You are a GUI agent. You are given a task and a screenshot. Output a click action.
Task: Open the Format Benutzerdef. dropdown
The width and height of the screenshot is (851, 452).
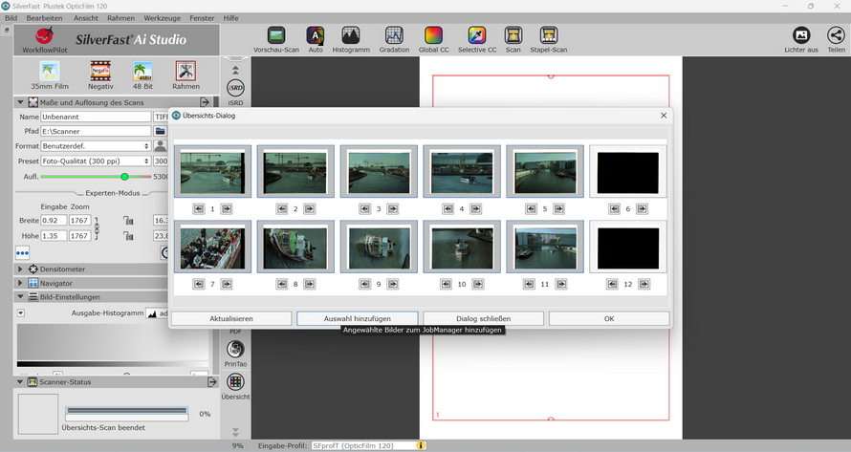point(96,146)
